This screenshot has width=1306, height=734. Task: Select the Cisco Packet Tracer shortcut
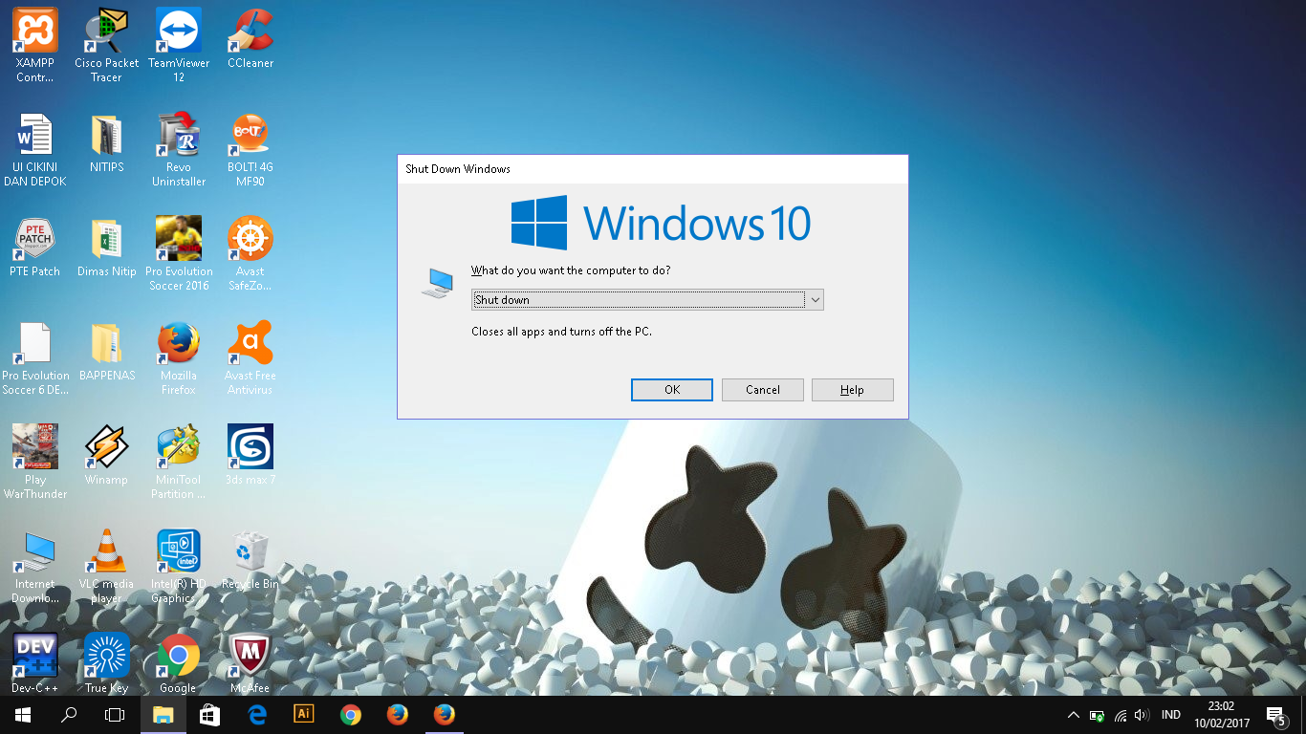(x=107, y=46)
